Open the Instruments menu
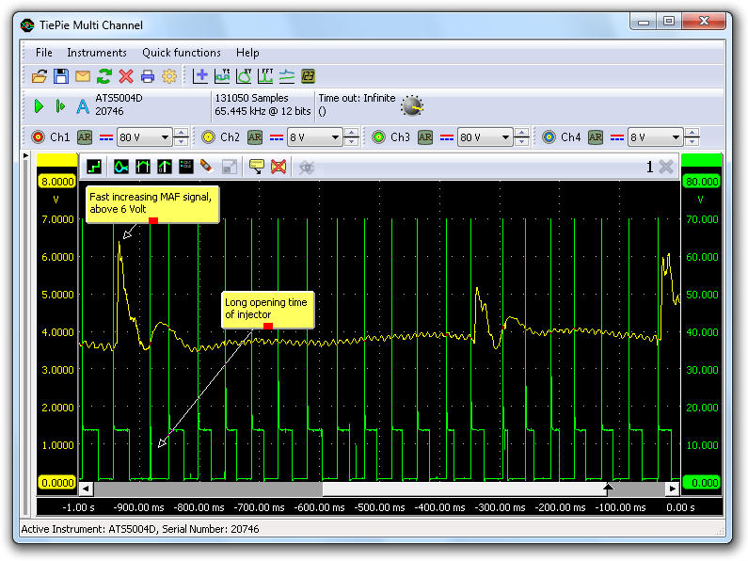748x561 pixels. pyautogui.click(x=96, y=53)
